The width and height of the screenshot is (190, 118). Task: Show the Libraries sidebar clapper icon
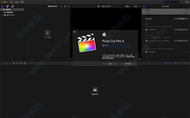[2, 6]
